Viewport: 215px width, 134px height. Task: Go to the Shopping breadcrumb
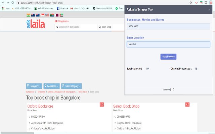[41, 92]
